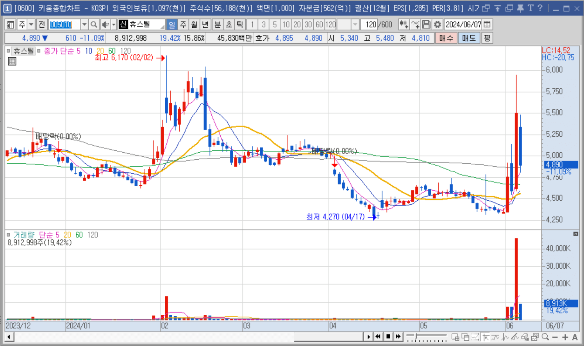Open the chart data grid icon
Image resolution: width=584 pixels, height=346 pixels.
coord(12,61)
